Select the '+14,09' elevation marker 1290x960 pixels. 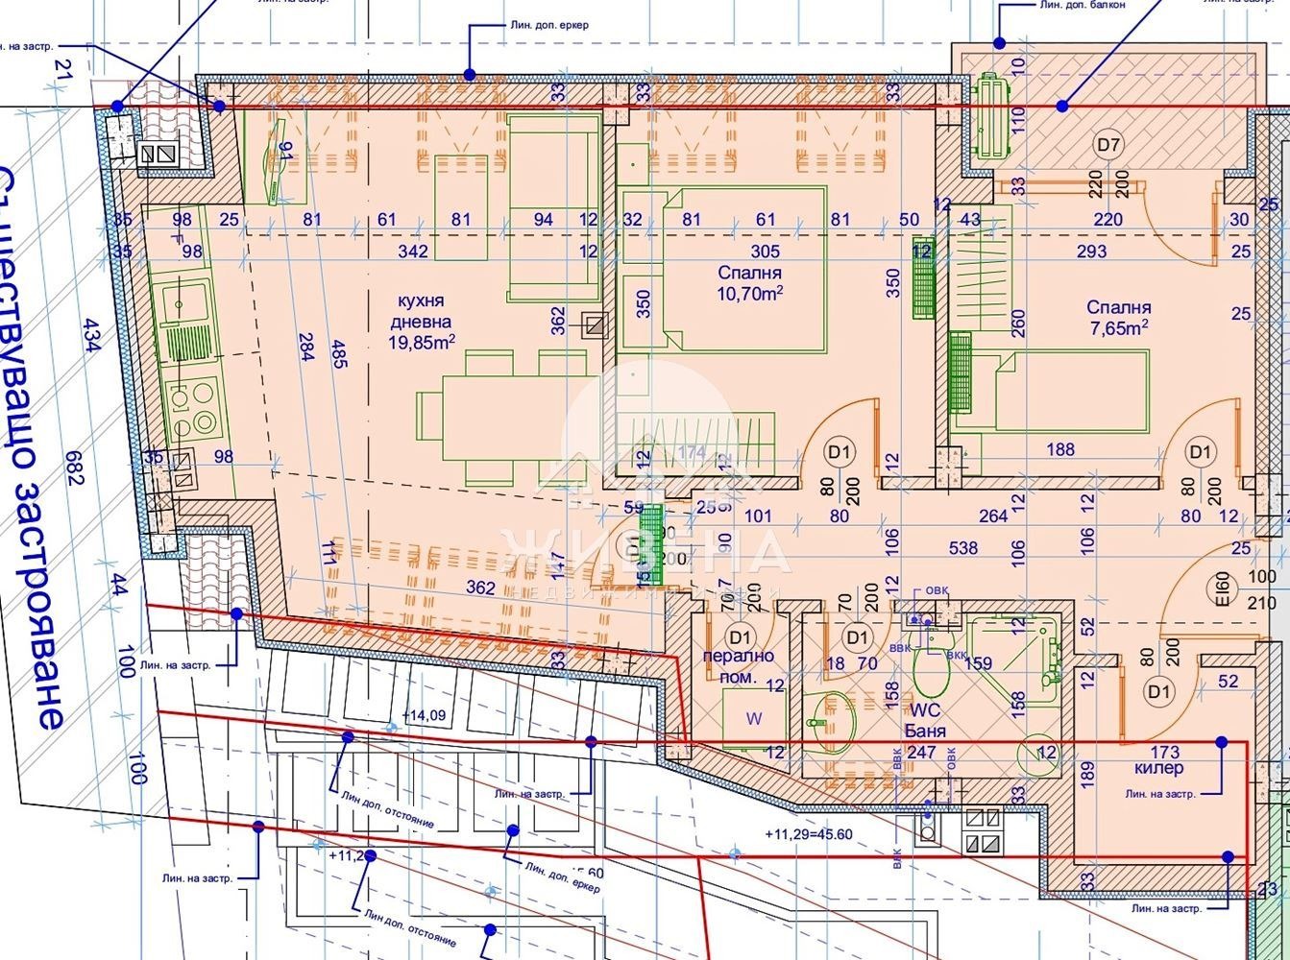coord(424,715)
